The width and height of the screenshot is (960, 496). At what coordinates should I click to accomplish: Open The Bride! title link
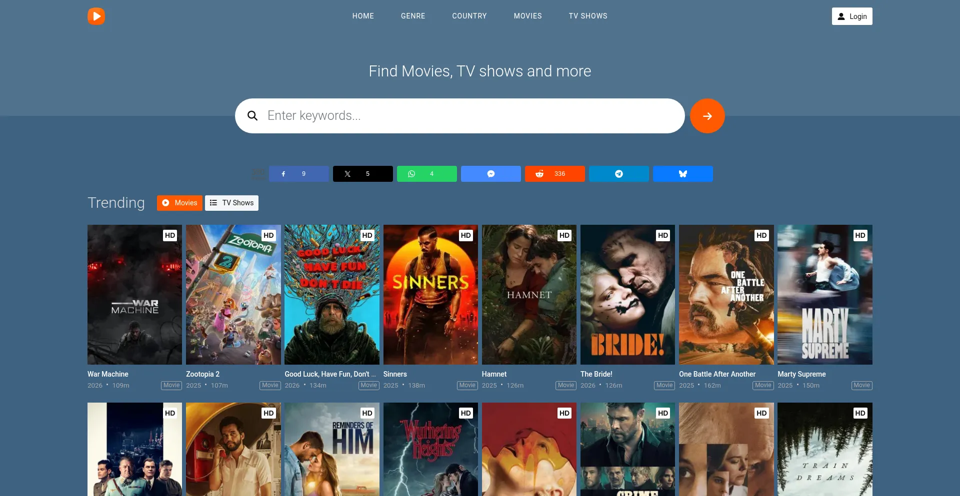click(x=596, y=374)
